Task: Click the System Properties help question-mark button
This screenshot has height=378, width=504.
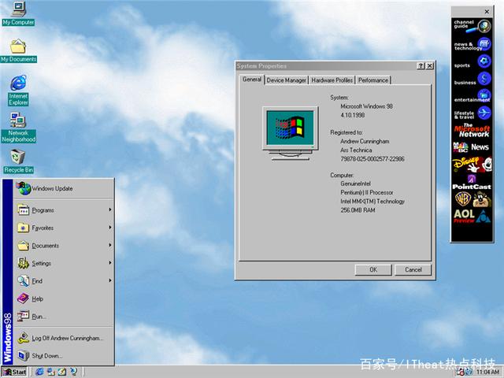Action: point(421,66)
